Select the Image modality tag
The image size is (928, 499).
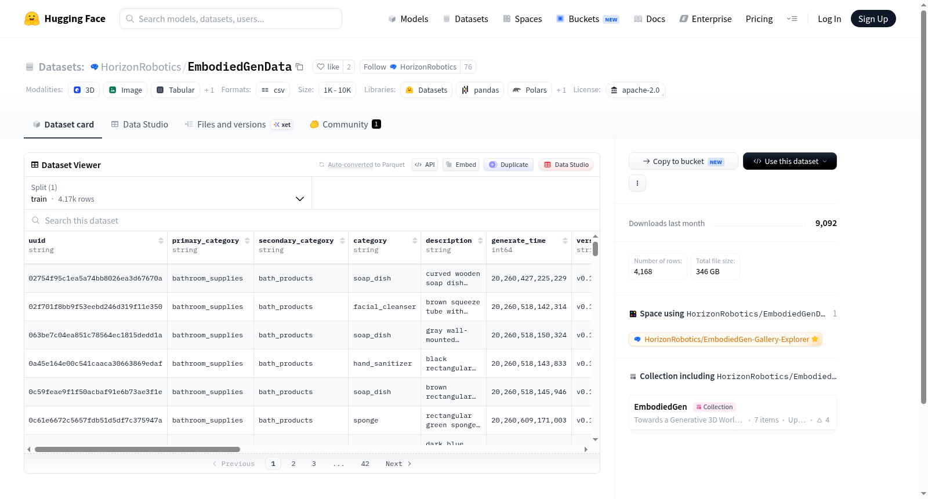click(125, 90)
